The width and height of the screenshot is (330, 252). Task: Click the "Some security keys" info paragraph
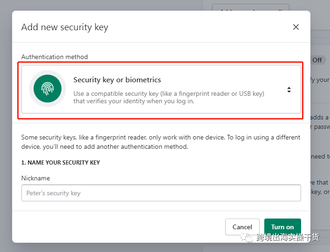pos(161,142)
